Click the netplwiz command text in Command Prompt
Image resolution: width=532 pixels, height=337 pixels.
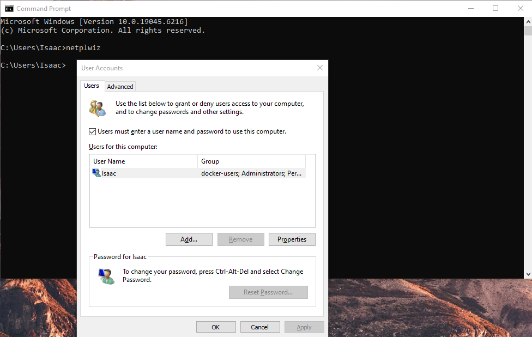tap(83, 48)
